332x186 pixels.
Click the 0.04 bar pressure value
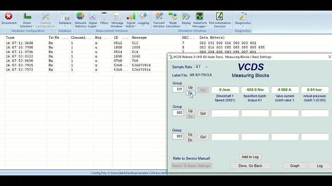314,90
